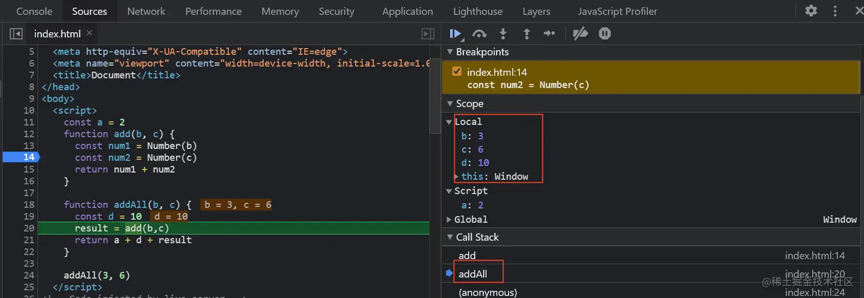
Task: Deactivate all breakpoints
Action: point(580,34)
